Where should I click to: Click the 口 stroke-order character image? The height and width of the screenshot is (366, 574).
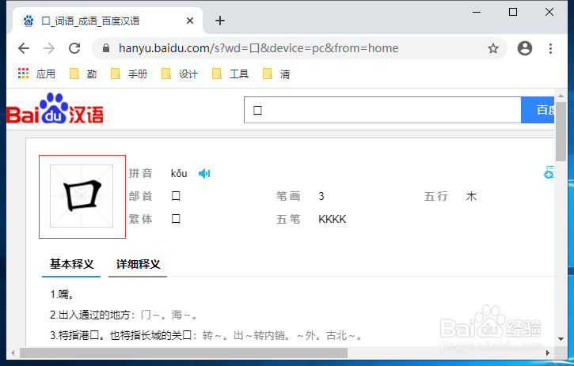[82, 196]
